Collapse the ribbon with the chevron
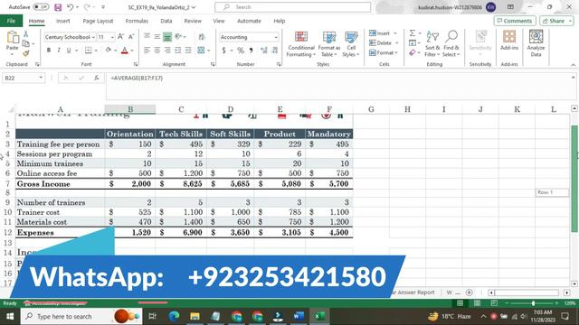The height and width of the screenshot is (325, 579). click(x=573, y=65)
